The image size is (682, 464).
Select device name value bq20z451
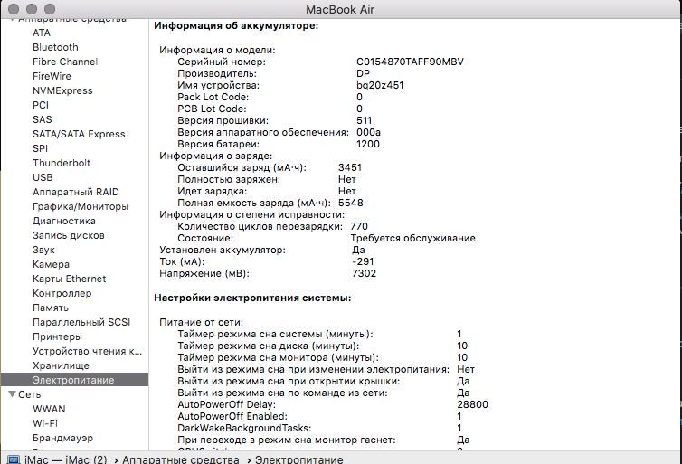tap(380, 85)
